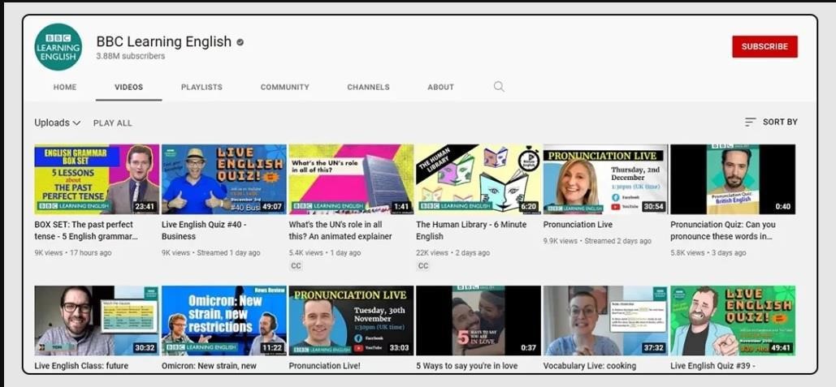Click CC badge under UN's role video
This screenshot has height=387, width=836.
pos(296,265)
